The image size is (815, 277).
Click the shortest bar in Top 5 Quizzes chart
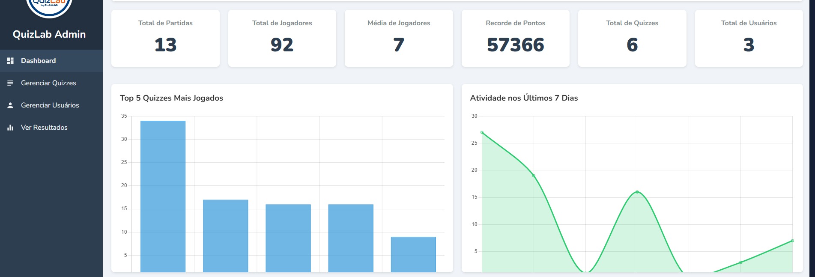[413, 254]
